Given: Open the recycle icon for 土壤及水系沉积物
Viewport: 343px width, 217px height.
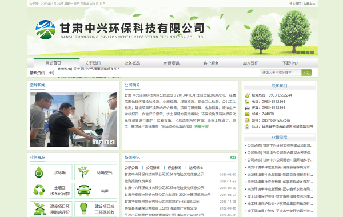Looking at the screenshot, I should 39,190.
